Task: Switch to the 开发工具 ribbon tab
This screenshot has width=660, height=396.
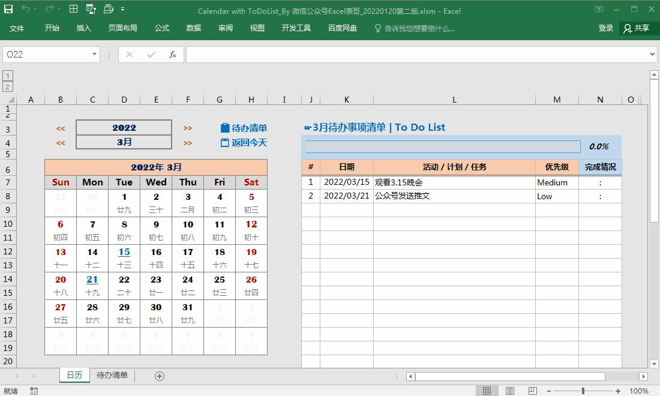Action: pyautogui.click(x=296, y=28)
